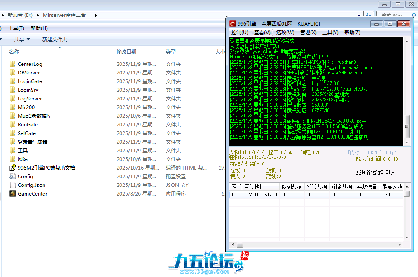Click the GameCenter application icon
Image resolution: width=418 pixels, height=277 pixels.
(x=12, y=194)
